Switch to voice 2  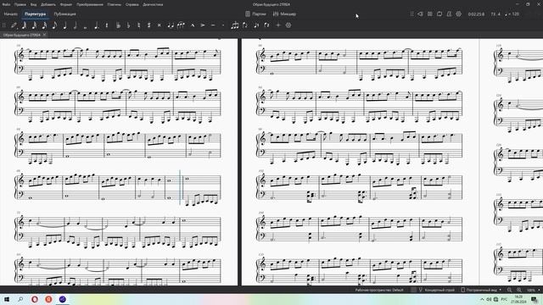click(x=266, y=25)
